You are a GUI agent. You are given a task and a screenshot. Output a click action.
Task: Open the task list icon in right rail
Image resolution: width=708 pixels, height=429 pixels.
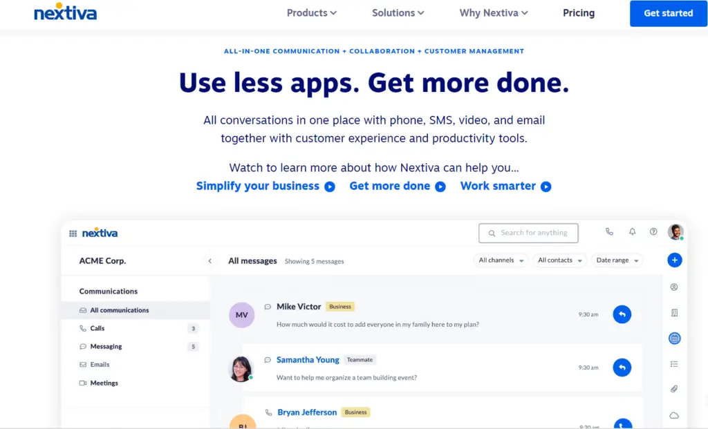[x=674, y=364]
